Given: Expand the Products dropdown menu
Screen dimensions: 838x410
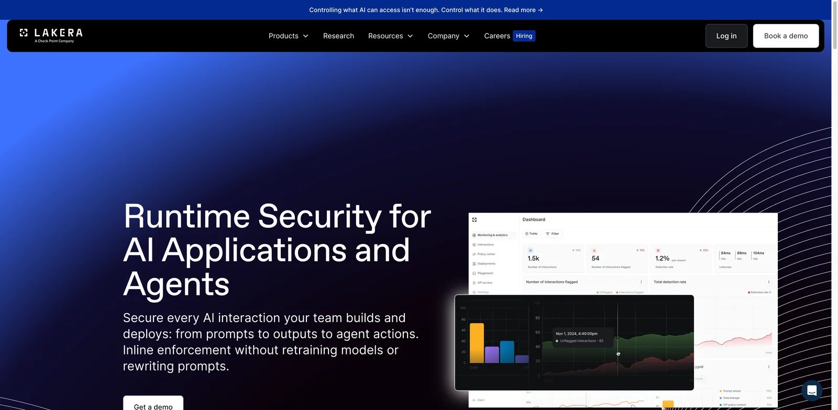Looking at the screenshot, I should 289,36.
